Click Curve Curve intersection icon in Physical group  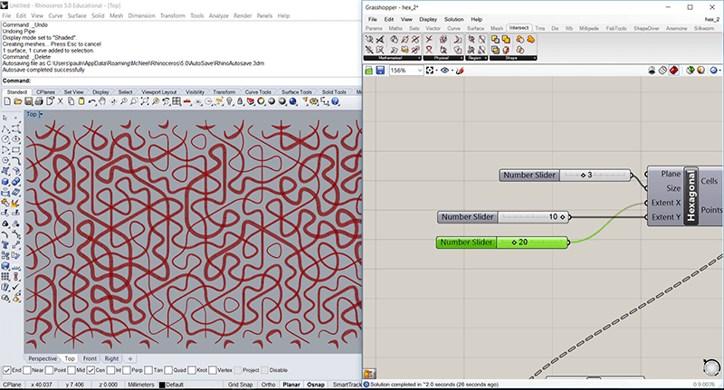coord(429,40)
